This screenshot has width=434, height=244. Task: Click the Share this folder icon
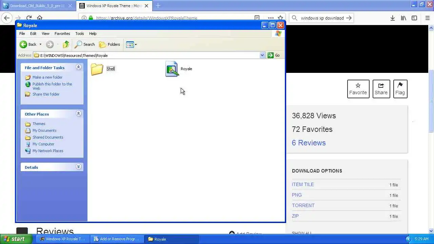[x=28, y=94]
